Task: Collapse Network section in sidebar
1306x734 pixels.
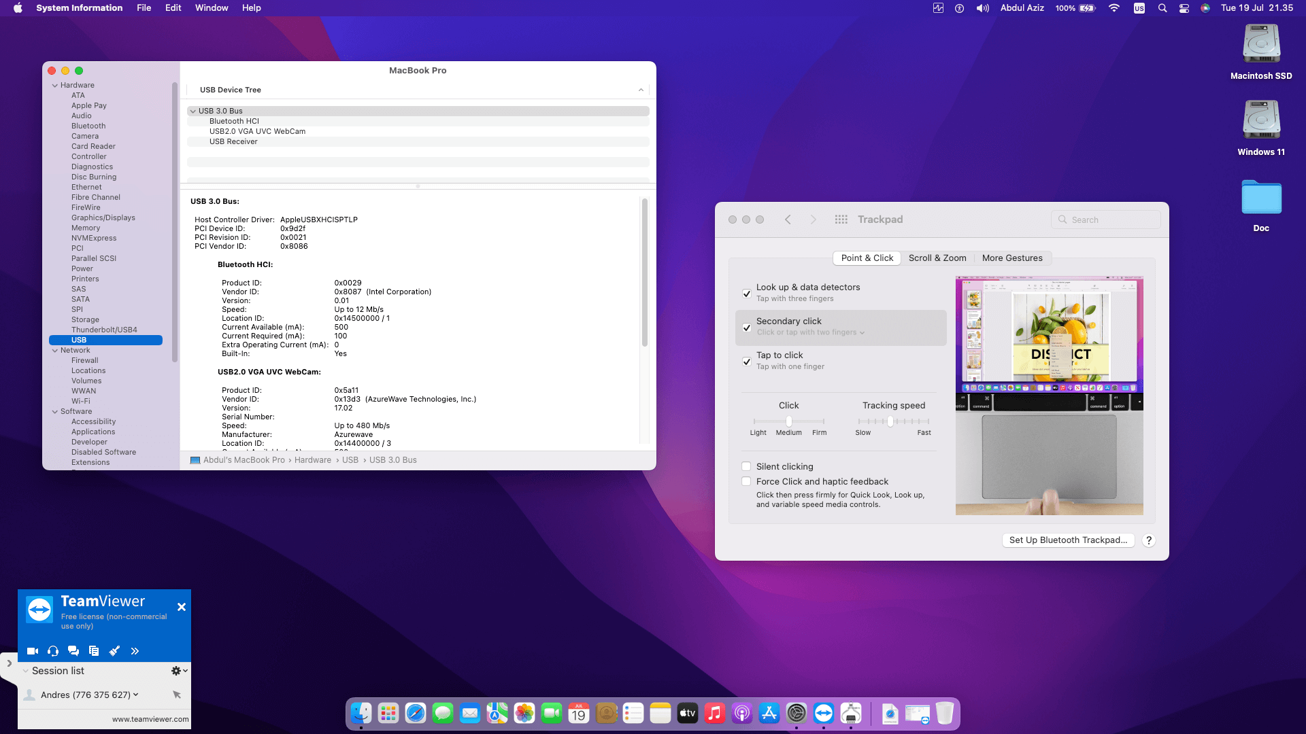Action: point(55,351)
